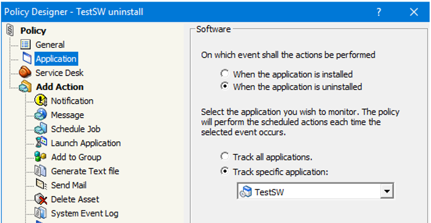Select 'Track specific application' radio button
Screen dimensions: 431x223
224,171
